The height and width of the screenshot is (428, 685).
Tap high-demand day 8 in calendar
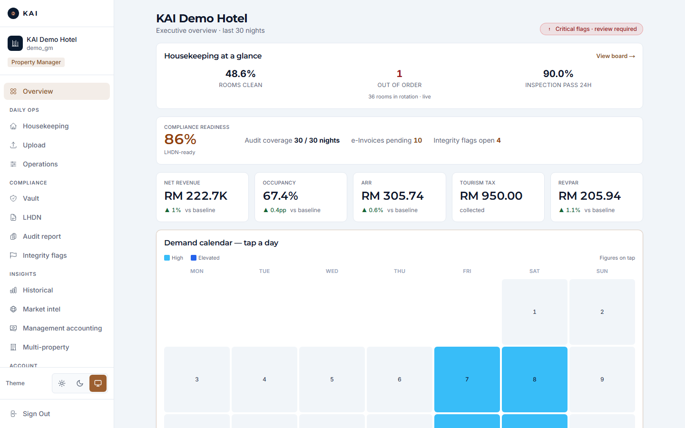tap(535, 379)
